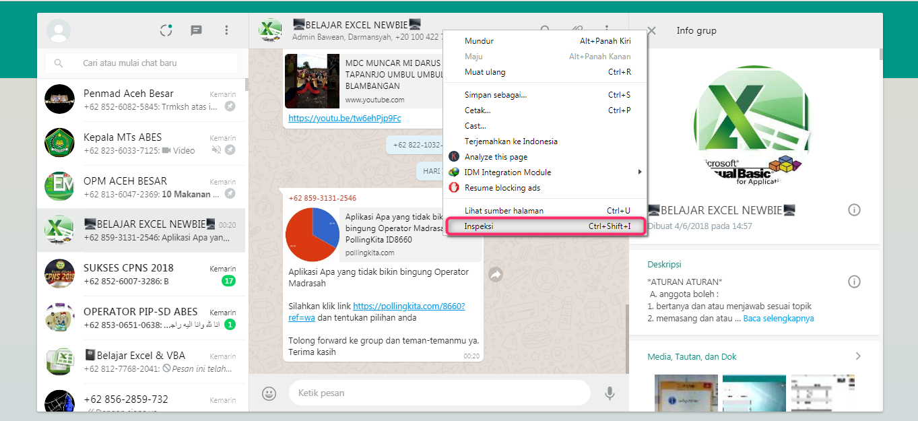The height and width of the screenshot is (421, 918).
Task: Choose Terjemahkan ke Indonesia
Action: [x=544, y=141]
